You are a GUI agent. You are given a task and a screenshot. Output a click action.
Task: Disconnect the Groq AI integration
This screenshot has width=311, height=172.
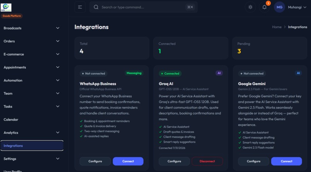pyautogui.click(x=207, y=161)
